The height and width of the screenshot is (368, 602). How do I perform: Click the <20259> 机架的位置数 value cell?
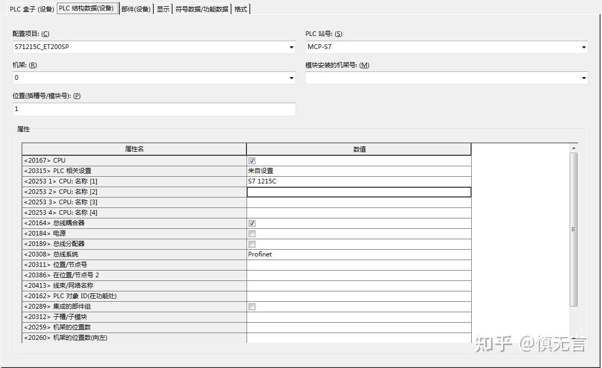click(359, 327)
